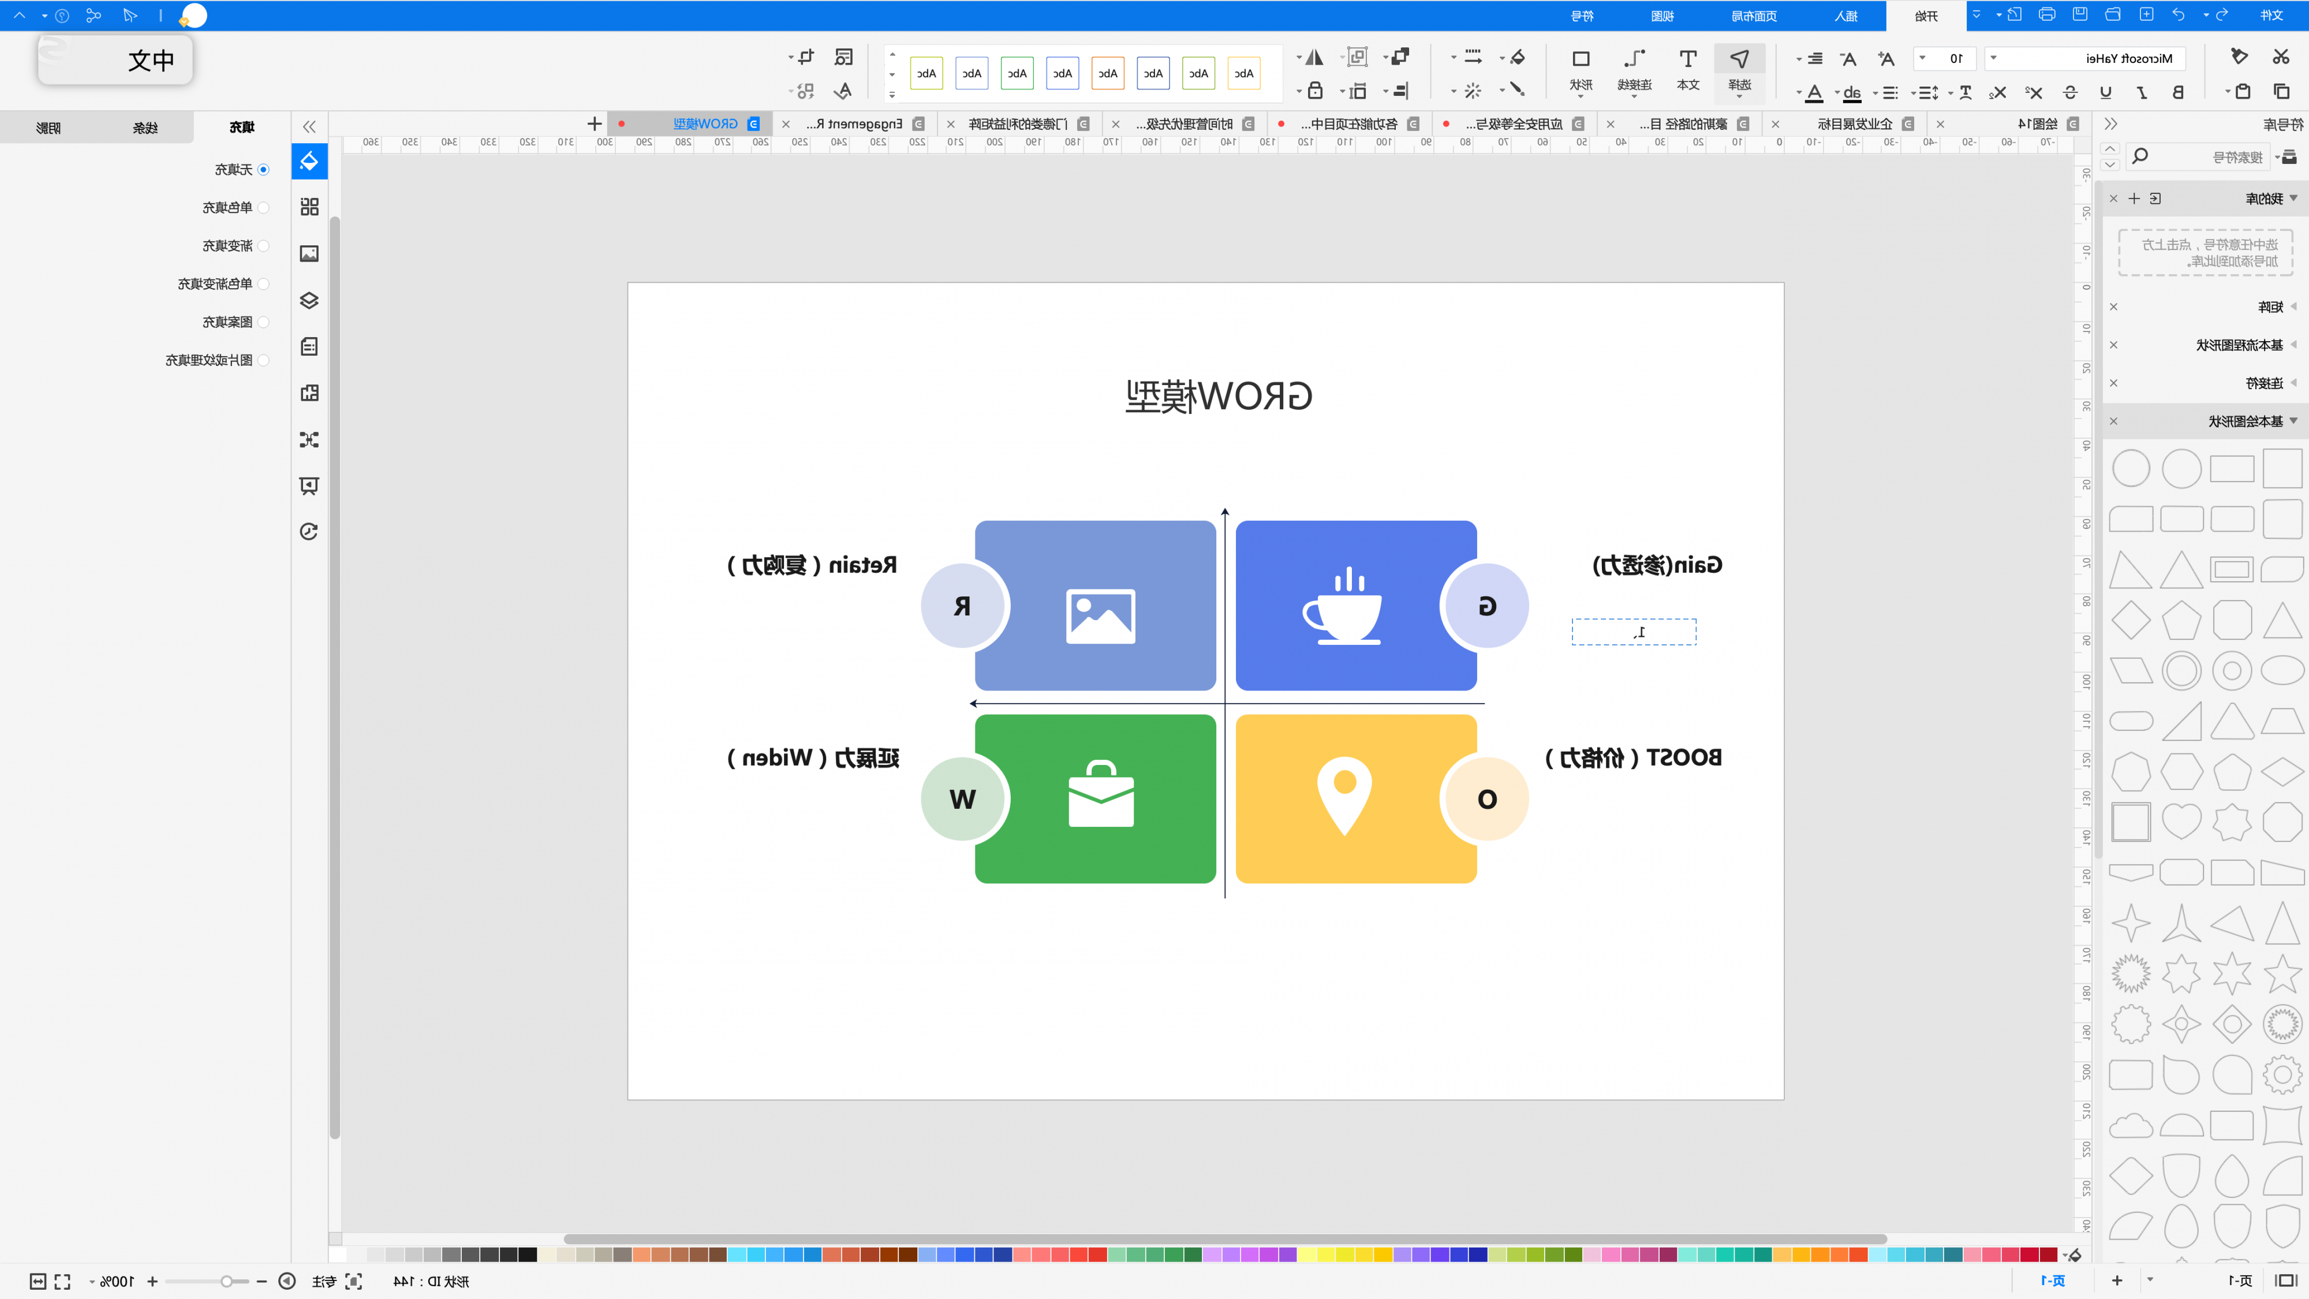Click the 页-1 page tab at bottom
This screenshot has height=1299, width=2309.
coord(2053,1280)
